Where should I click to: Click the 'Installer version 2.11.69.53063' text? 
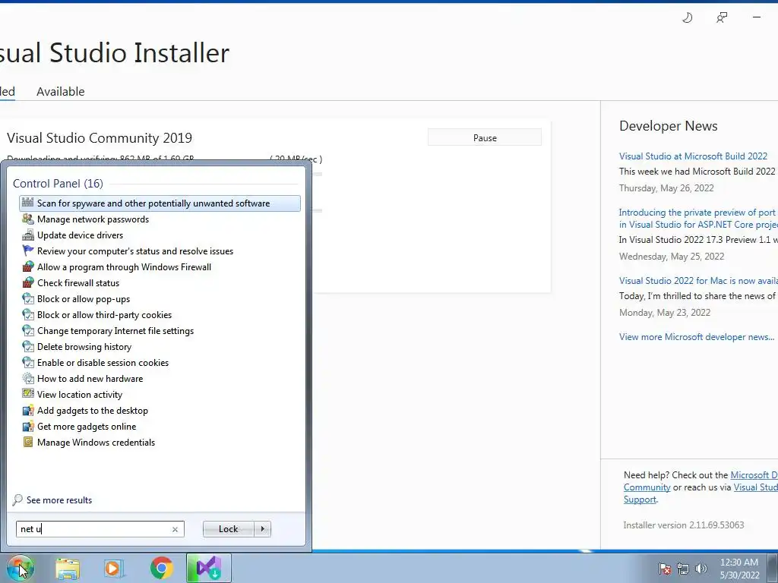click(684, 525)
